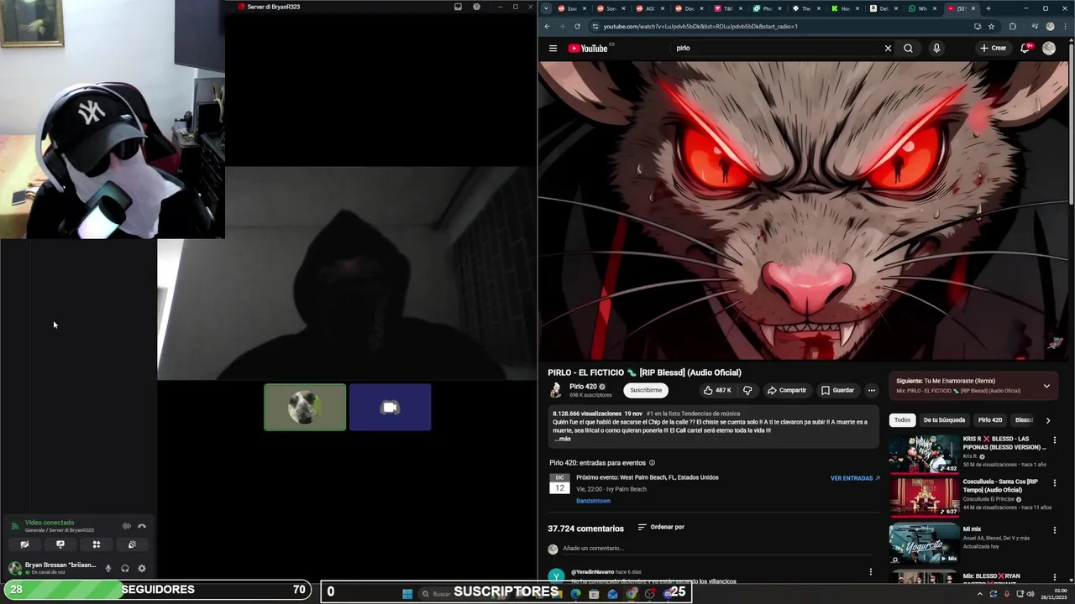Viewport: 1075px width, 604px height.
Task: Open 'Ordenar por' comments sort dropdown
Action: [x=661, y=527]
